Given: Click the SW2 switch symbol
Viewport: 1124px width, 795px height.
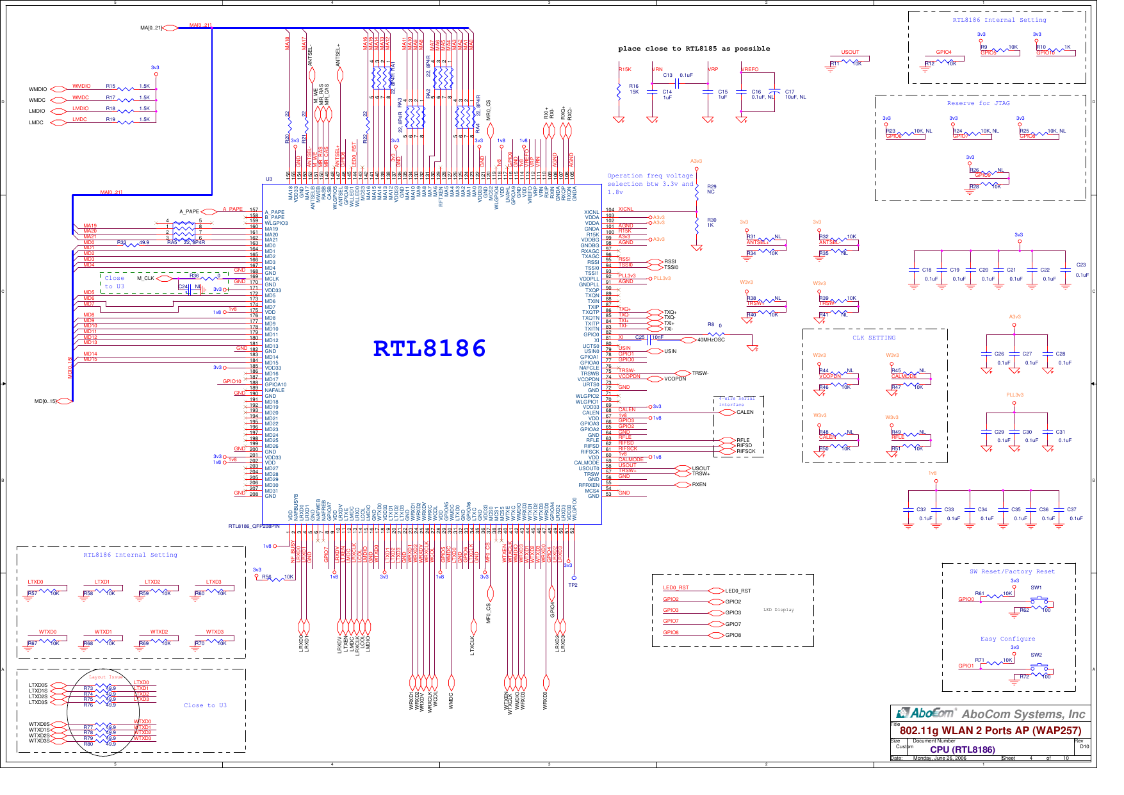Looking at the screenshot, I should (x=1040, y=668).
